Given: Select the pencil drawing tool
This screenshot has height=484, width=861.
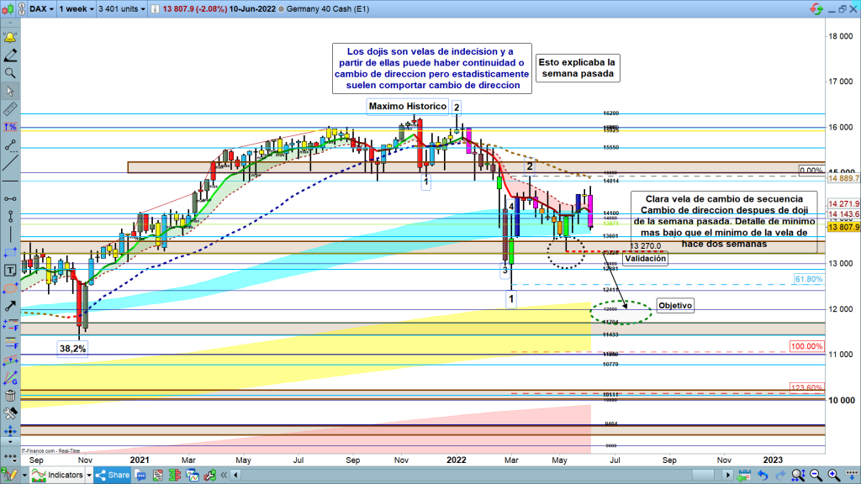Looking at the screenshot, I should click(x=10, y=55).
